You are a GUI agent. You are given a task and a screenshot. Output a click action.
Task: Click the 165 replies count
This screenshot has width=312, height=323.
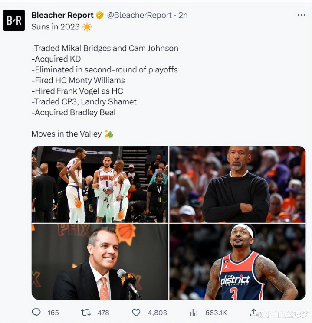pyautogui.click(x=53, y=313)
